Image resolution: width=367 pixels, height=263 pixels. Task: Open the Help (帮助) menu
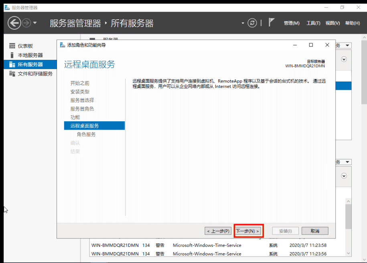[x=352, y=23]
